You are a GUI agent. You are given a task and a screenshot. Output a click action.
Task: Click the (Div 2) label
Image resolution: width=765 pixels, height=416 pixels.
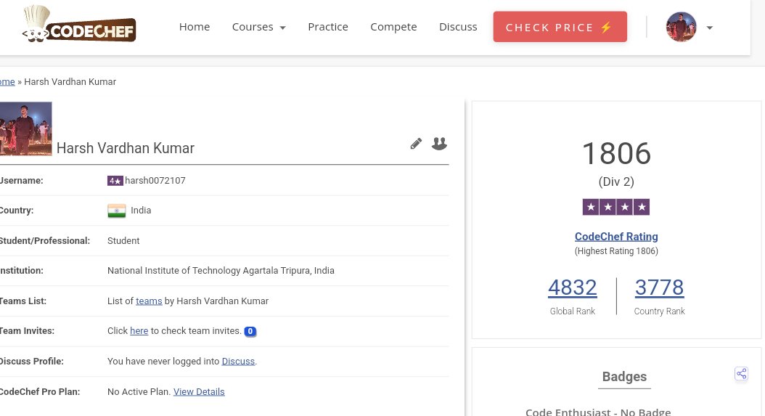click(x=616, y=182)
